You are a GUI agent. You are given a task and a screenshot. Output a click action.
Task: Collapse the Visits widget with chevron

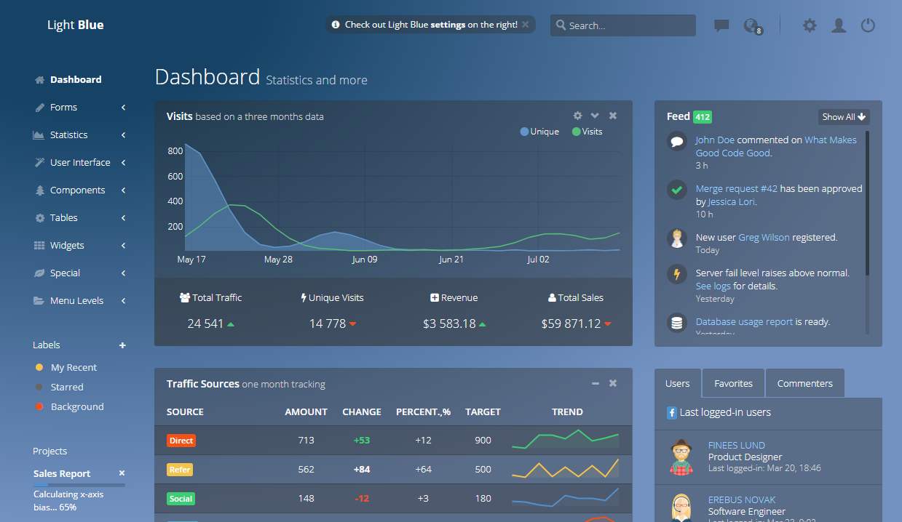click(x=595, y=116)
